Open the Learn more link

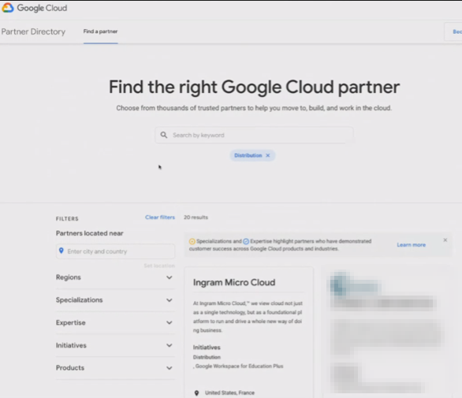[411, 245]
